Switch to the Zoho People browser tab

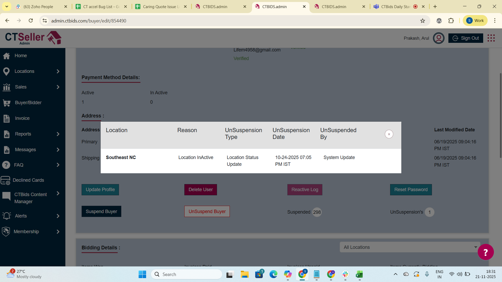click(x=38, y=7)
